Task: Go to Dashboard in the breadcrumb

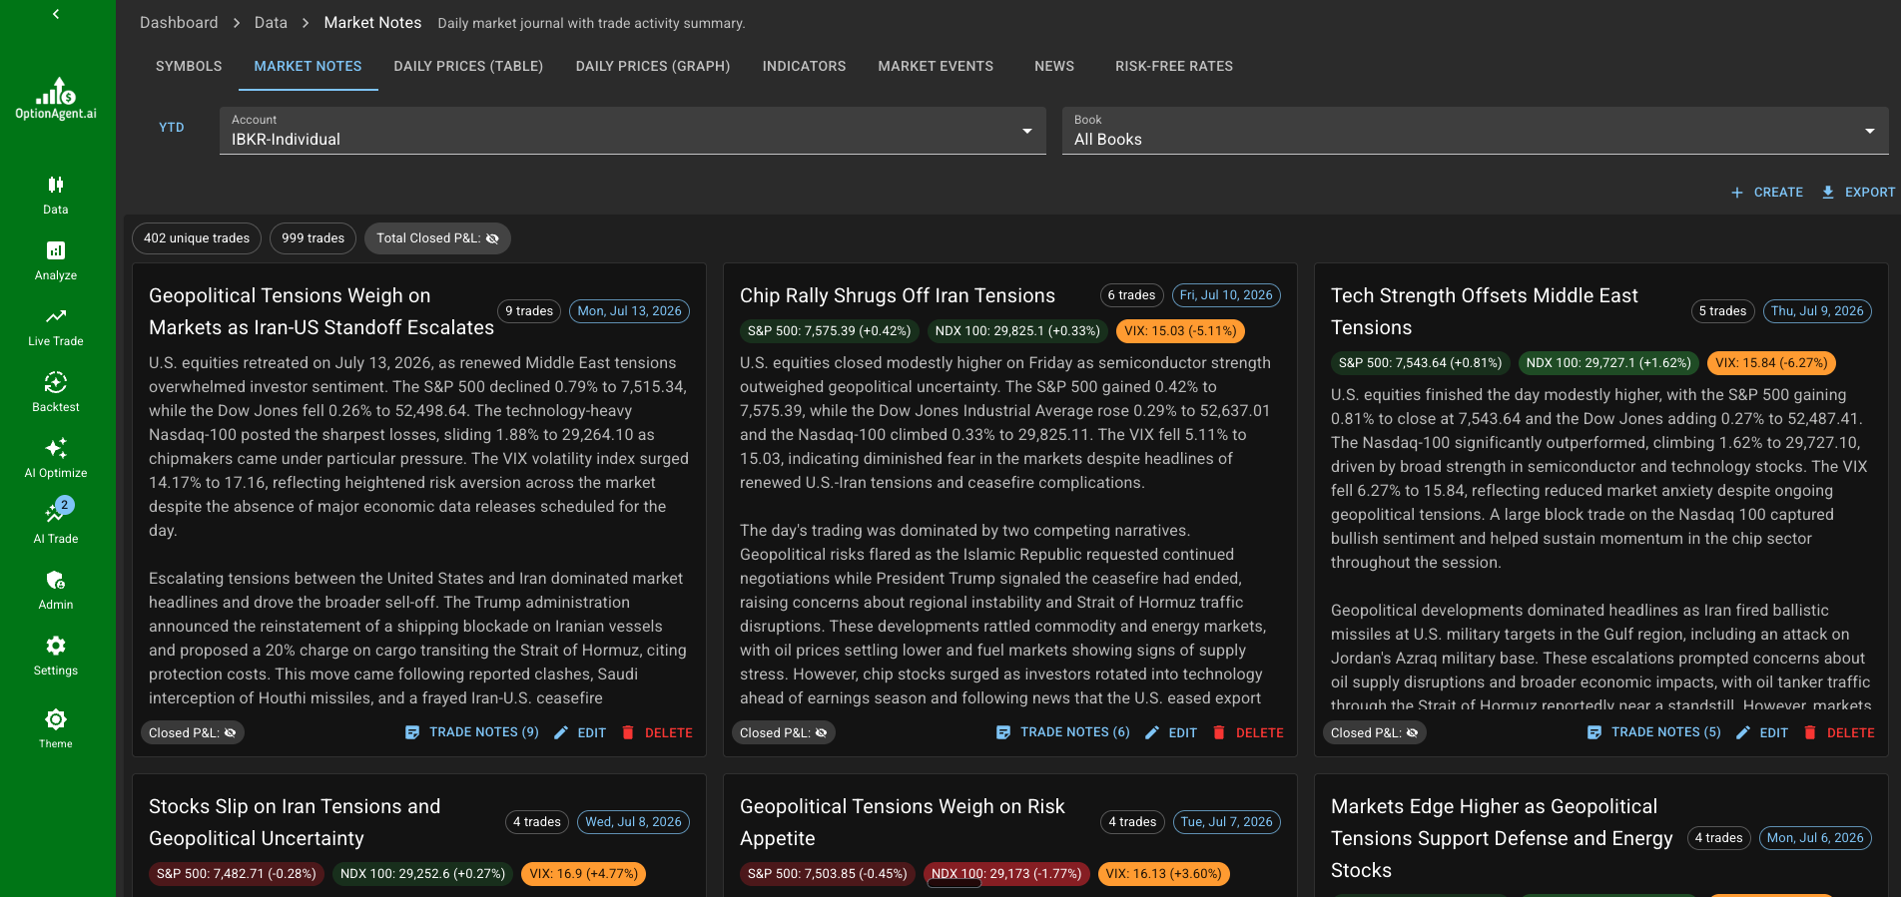Action: pos(179,23)
